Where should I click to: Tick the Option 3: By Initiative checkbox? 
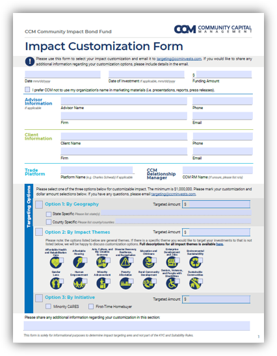pyautogui.click(x=39, y=298)
